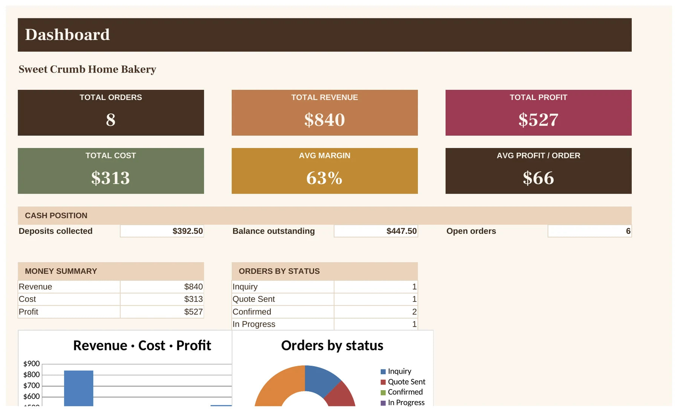Click the $313 Cost cell in Money Summary
Viewport: 678px width, 412px height.
[x=162, y=299]
